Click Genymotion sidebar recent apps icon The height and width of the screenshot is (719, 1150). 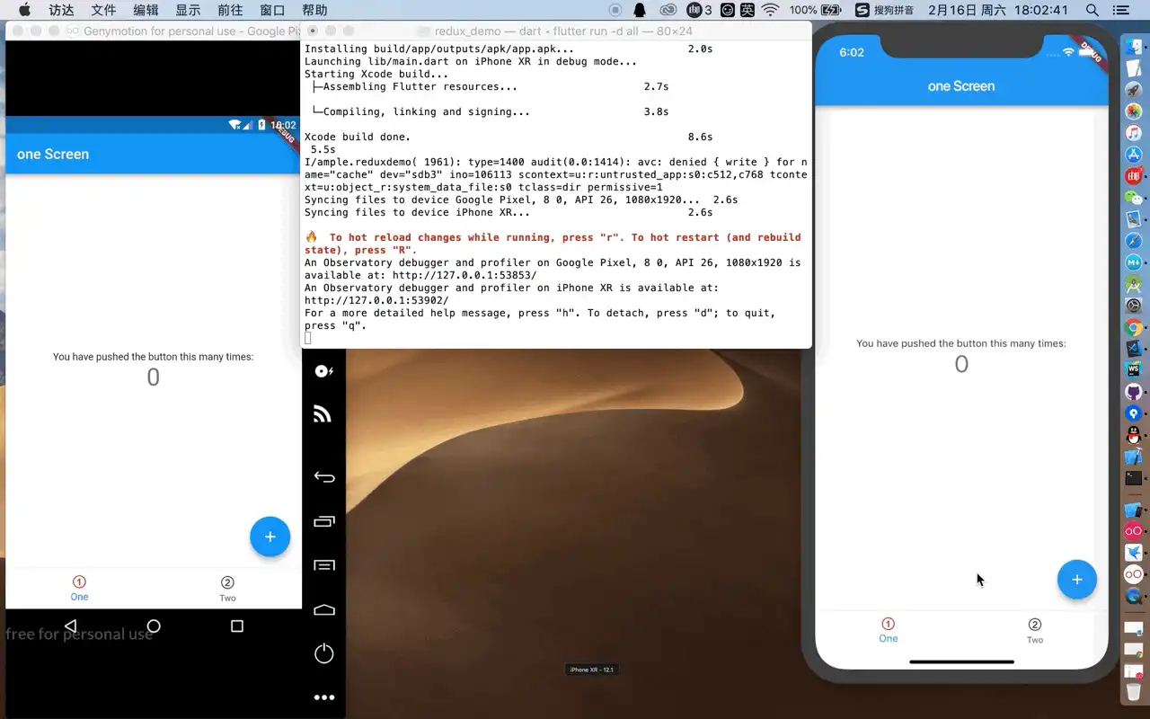(x=323, y=521)
